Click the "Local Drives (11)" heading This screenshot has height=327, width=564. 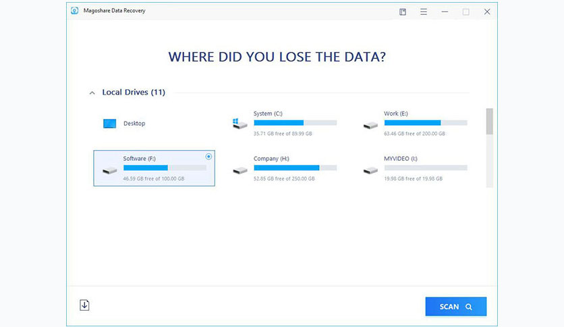point(134,92)
